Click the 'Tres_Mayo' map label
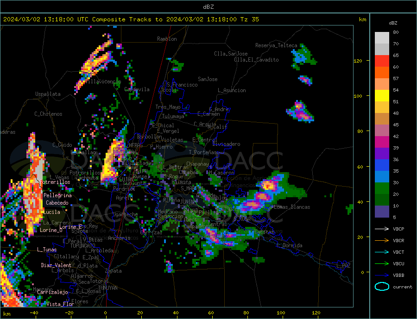This screenshot has width=417, height=319. (168, 107)
